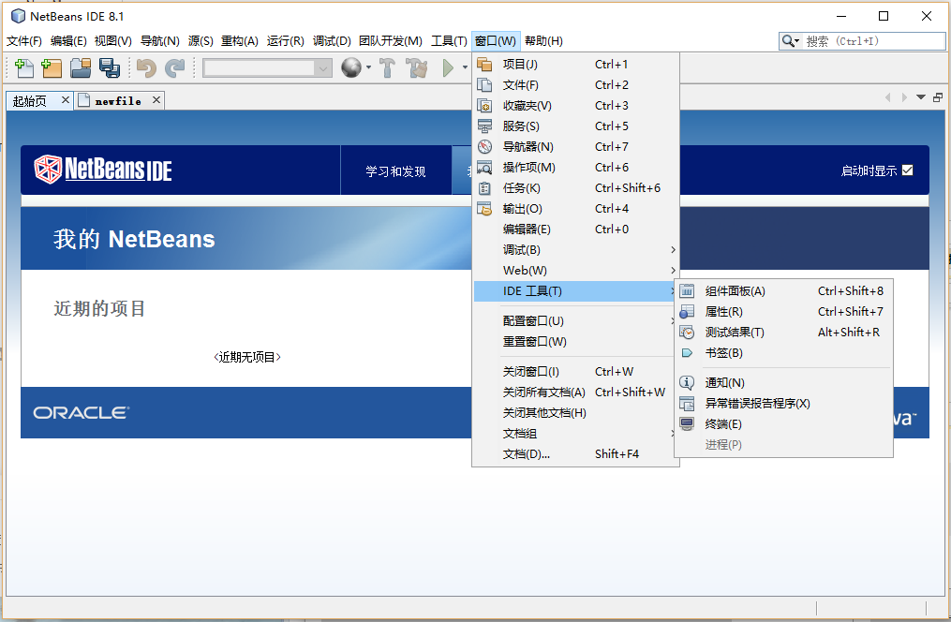Open the Run Project dropdown arrow
The image size is (951, 622).
click(465, 67)
